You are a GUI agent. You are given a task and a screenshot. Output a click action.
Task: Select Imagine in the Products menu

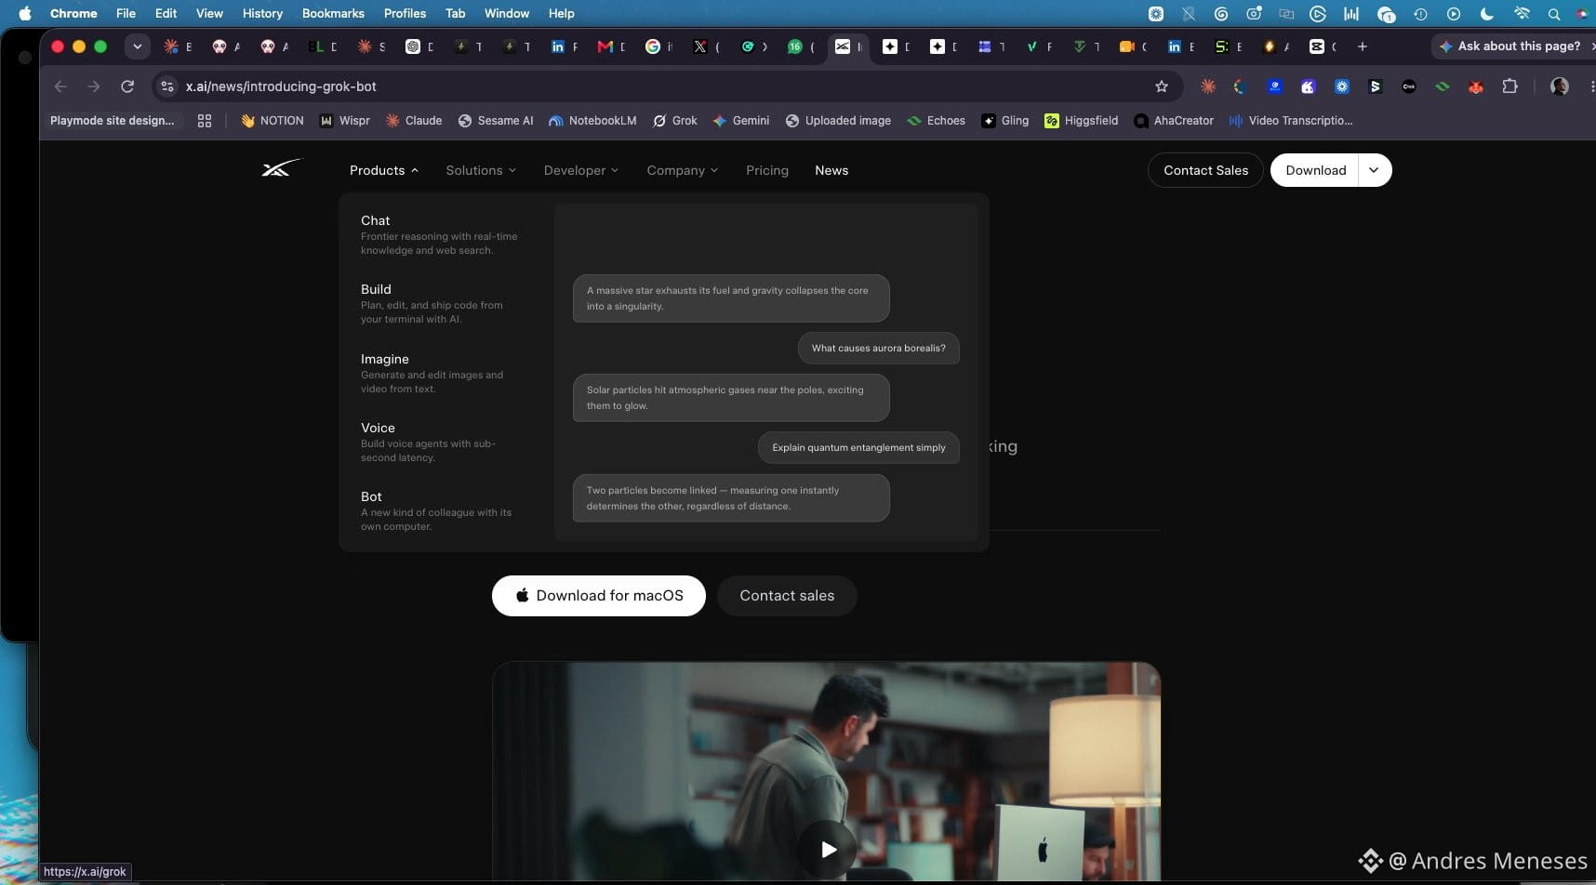coord(440,373)
